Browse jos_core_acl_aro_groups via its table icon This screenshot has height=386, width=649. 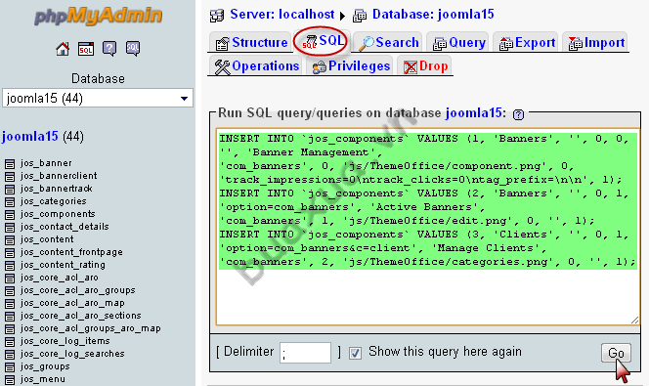[10, 291]
